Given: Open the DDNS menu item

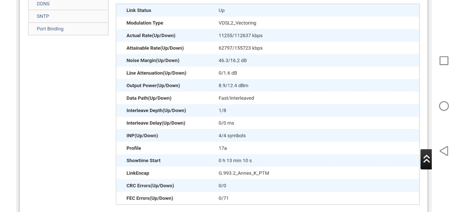Looking at the screenshot, I should point(68,4).
